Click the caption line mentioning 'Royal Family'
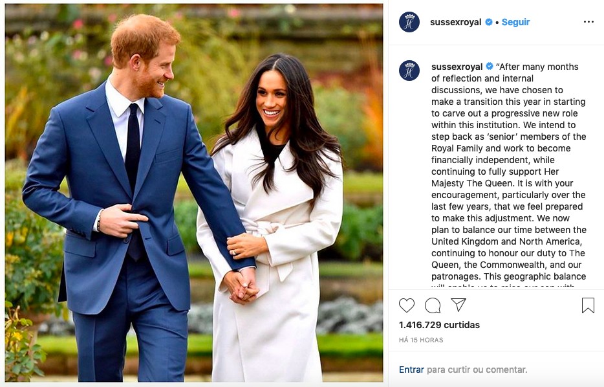Screen dimensions: 604x387 pyautogui.click(x=501, y=148)
